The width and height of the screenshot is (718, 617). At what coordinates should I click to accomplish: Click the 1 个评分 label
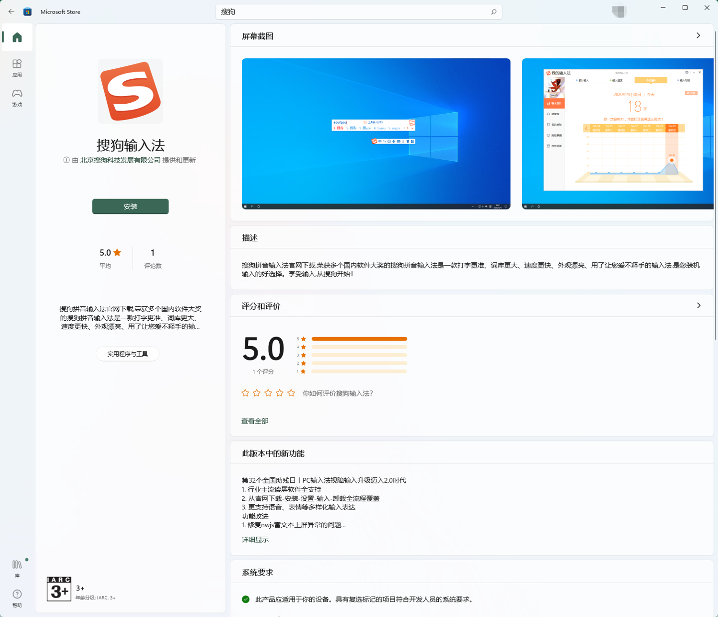263,372
